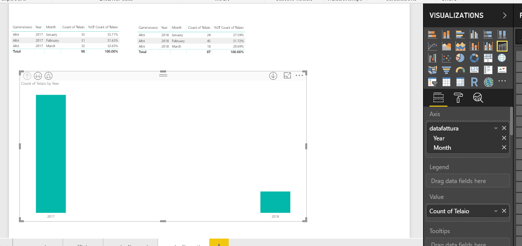
Task: Remove Count of Telaio from Value
Action: click(504, 211)
